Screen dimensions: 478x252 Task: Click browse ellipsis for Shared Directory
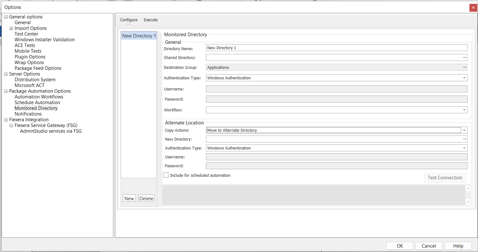(464, 57)
